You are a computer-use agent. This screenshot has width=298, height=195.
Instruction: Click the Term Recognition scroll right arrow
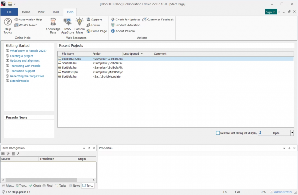pos(94,180)
